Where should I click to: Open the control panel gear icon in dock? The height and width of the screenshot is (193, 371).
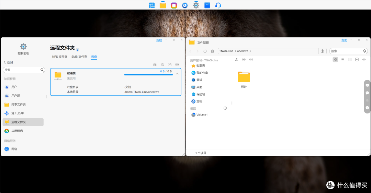(196, 5)
